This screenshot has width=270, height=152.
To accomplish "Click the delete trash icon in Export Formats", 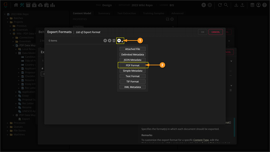I will click(x=114, y=40).
